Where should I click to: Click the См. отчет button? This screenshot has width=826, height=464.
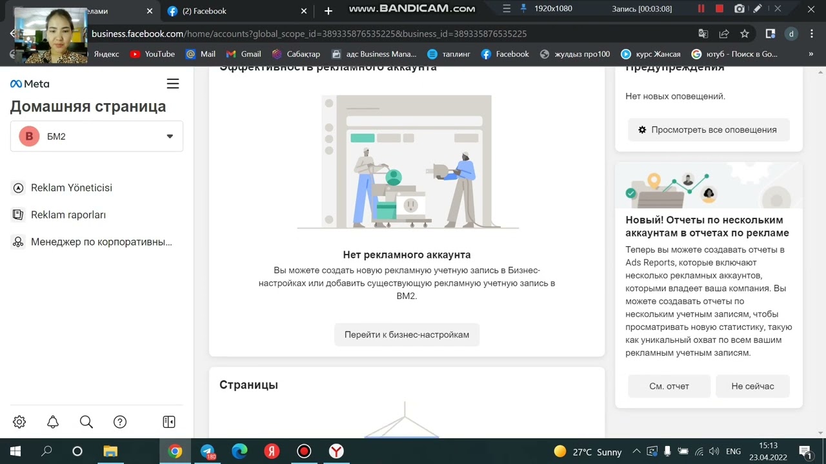pos(669,386)
